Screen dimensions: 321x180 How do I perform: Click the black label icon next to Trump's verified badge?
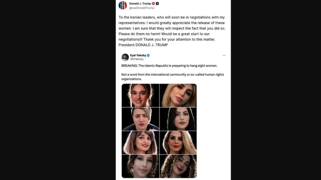[x=158, y=4]
